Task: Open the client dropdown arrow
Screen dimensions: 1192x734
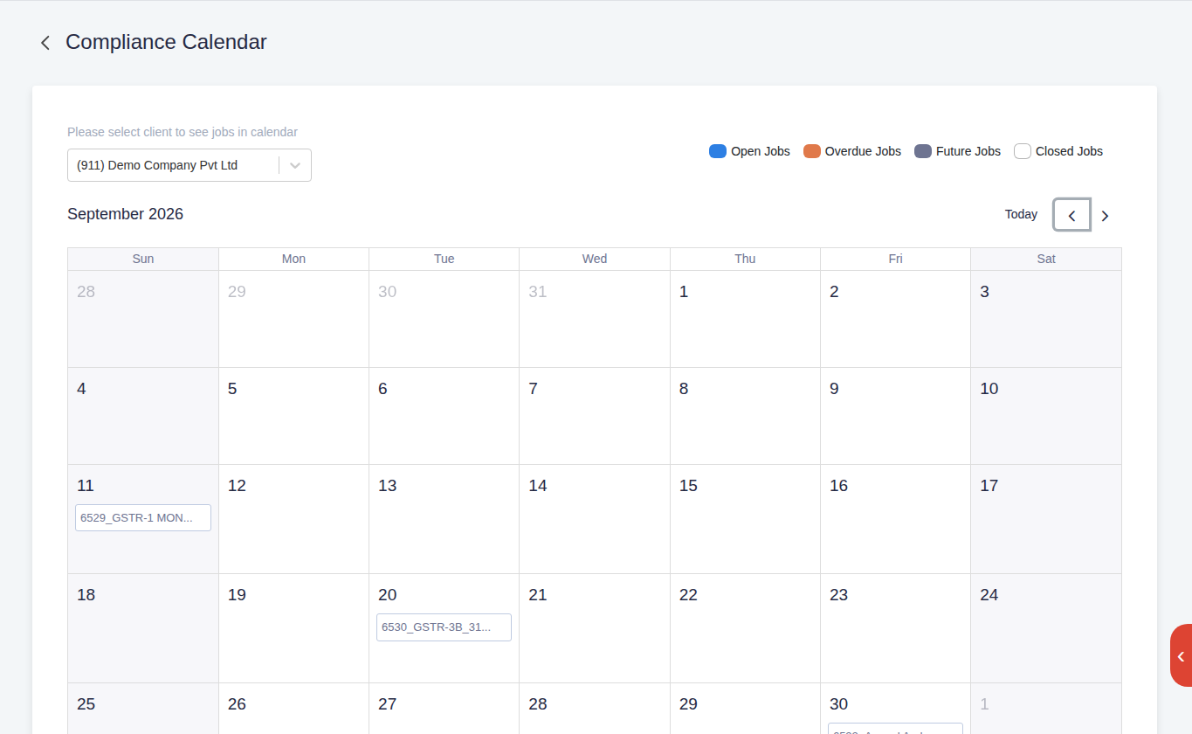Action: [295, 165]
